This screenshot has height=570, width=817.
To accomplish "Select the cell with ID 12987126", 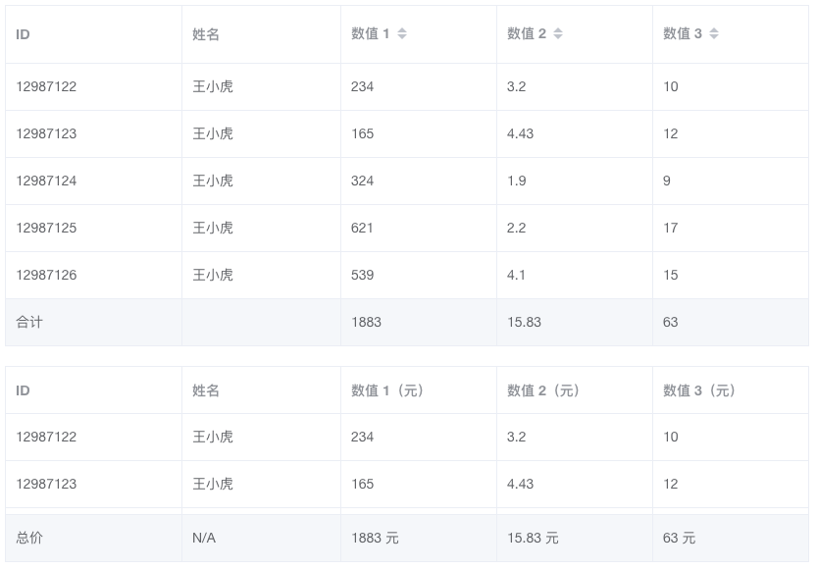I will point(46,275).
